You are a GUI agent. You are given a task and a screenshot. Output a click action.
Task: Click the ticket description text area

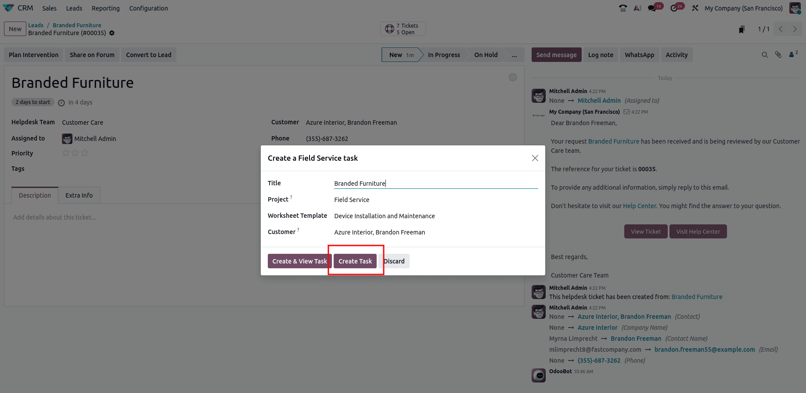[264, 217]
